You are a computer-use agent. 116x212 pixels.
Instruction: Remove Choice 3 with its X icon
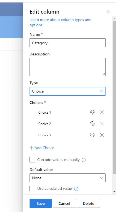click(x=102, y=135)
